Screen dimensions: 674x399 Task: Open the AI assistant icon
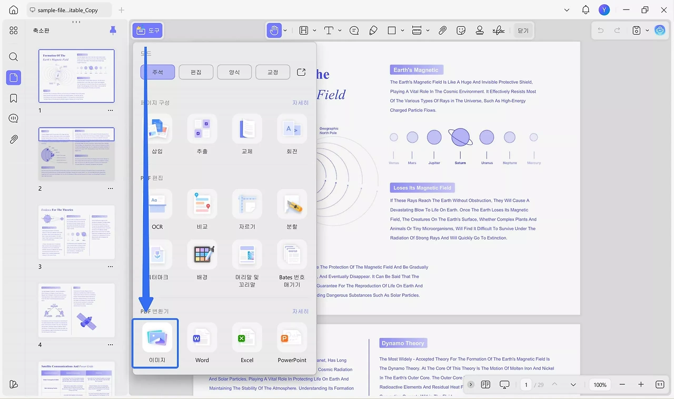[660, 31]
